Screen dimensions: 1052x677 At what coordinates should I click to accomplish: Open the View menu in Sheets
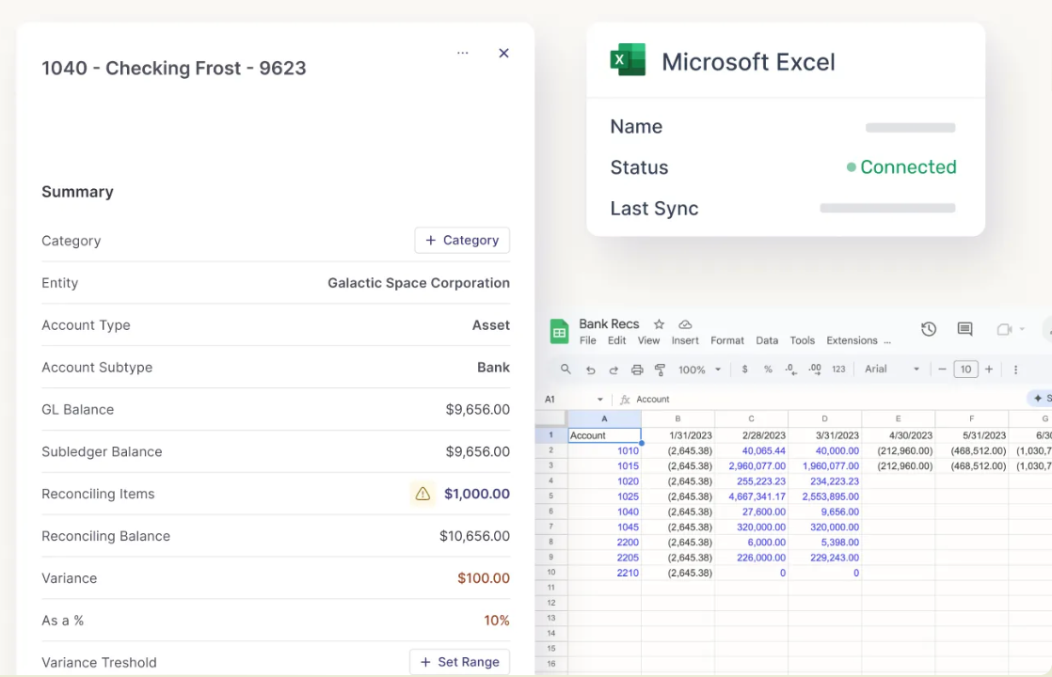[x=648, y=340]
